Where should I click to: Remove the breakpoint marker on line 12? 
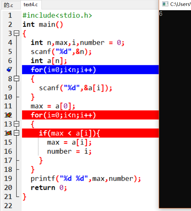(x=9, y=115)
